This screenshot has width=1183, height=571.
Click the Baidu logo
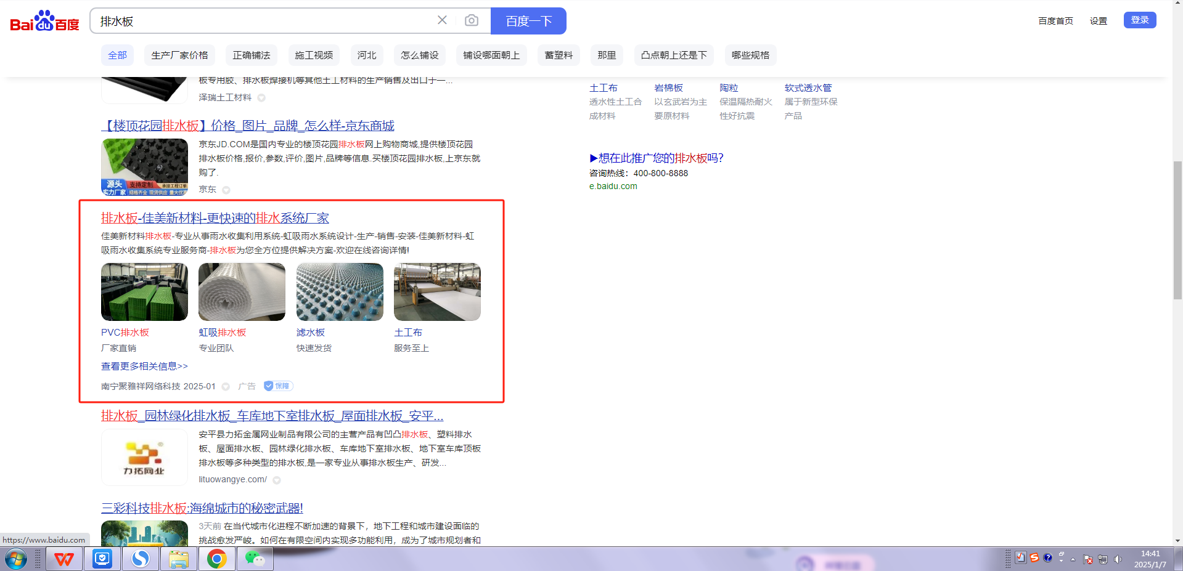(44, 21)
